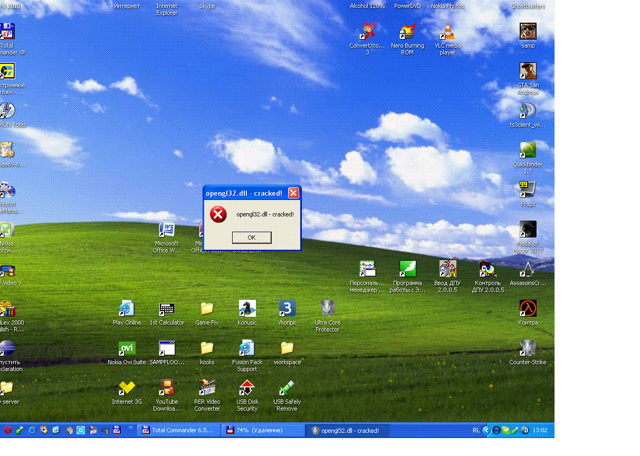
Task: Select Ultra Core Protector icon
Action: 327,317
